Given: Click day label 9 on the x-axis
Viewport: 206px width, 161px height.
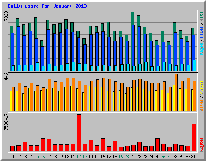Looking at the screenshot, I should (x=62, y=157).
